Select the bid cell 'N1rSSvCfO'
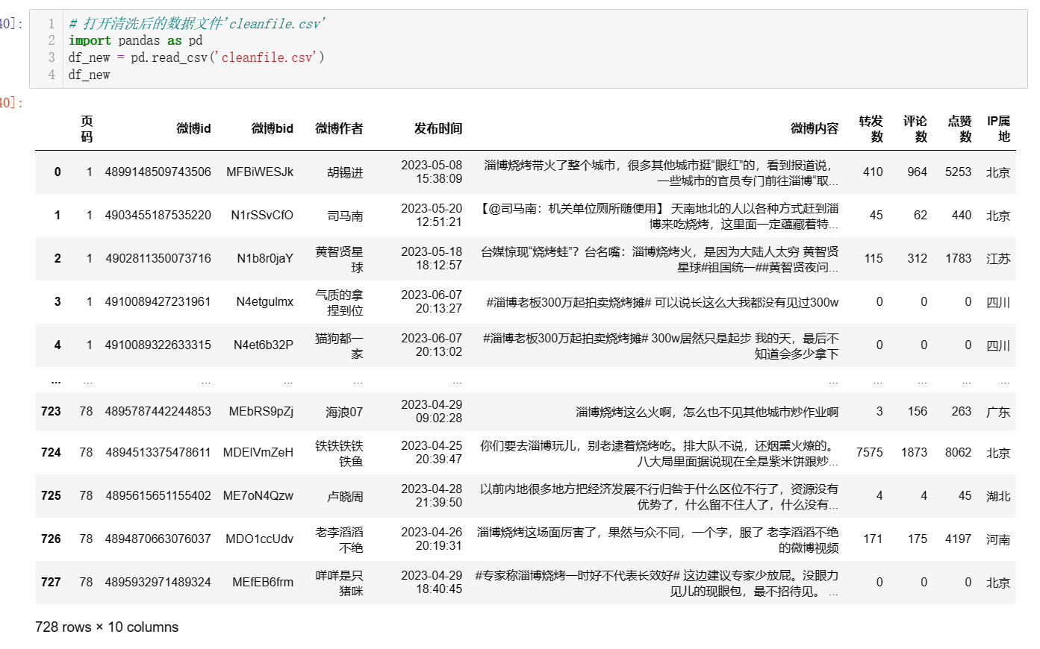The height and width of the screenshot is (649, 1040). [x=262, y=215]
